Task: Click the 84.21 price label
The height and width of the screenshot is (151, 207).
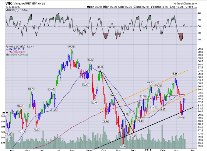Action: (x=158, y=86)
